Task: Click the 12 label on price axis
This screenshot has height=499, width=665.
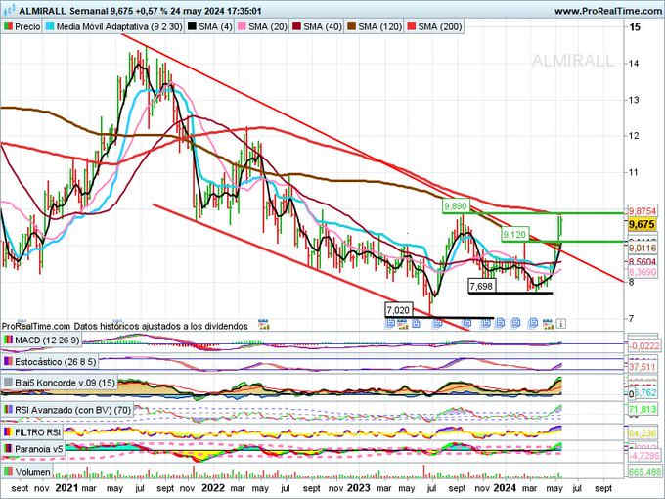Action: coord(634,136)
